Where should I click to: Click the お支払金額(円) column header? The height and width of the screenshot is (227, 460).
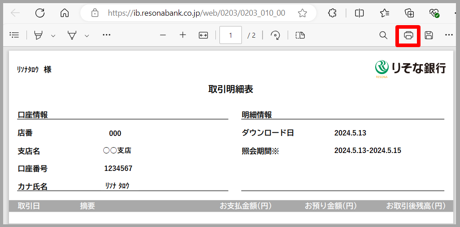[246, 206]
